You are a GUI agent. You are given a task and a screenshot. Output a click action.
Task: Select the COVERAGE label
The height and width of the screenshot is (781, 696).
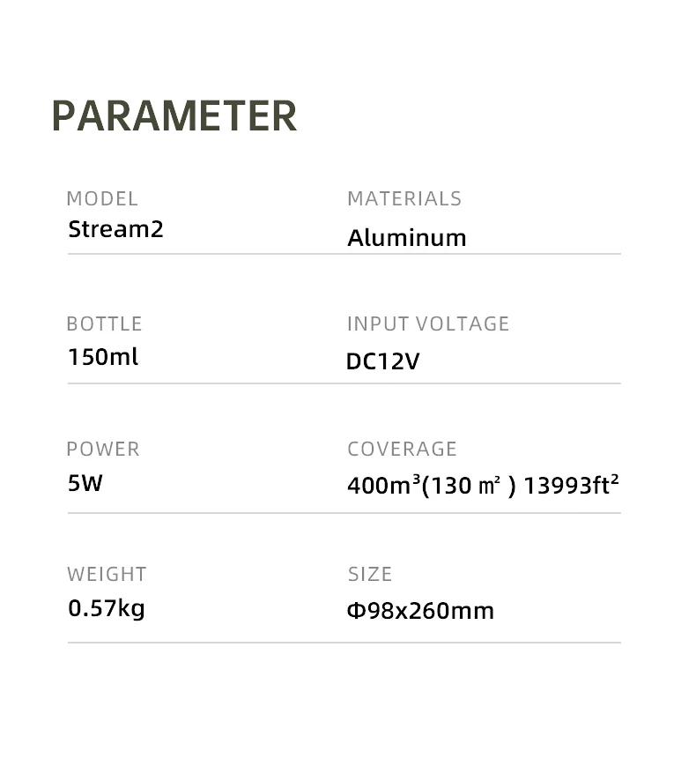point(402,450)
